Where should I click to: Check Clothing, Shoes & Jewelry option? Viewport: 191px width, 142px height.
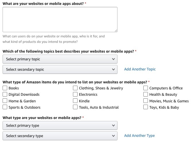click(75, 88)
